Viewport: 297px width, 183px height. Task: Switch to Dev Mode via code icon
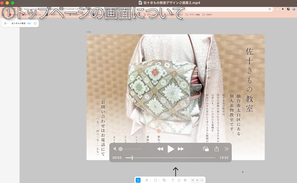click(202, 180)
